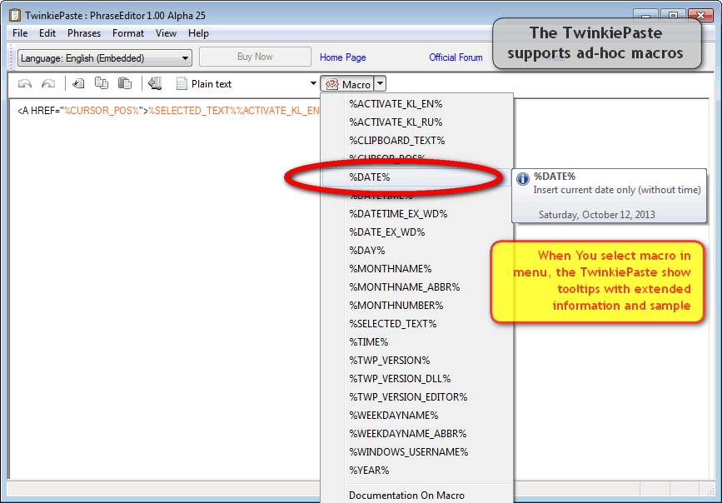
Task: Choose the %TIME% macro
Action: pyautogui.click(x=416, y=342)
